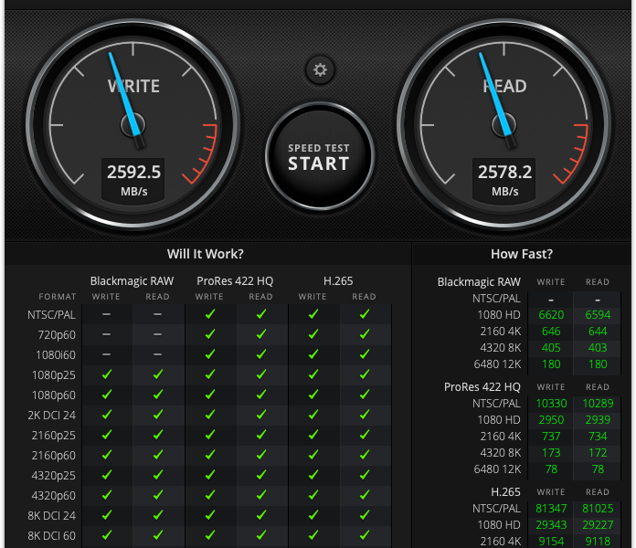
Task: Click the 720p60 H.265 read checkmark
Action: pos(364,334)
